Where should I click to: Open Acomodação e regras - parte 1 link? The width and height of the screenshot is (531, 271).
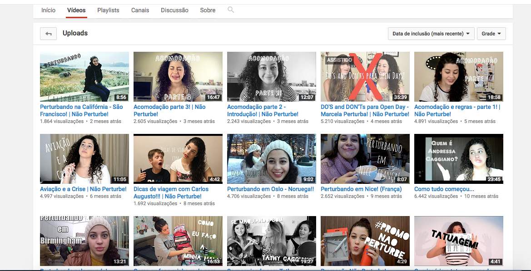click(457, 111)
